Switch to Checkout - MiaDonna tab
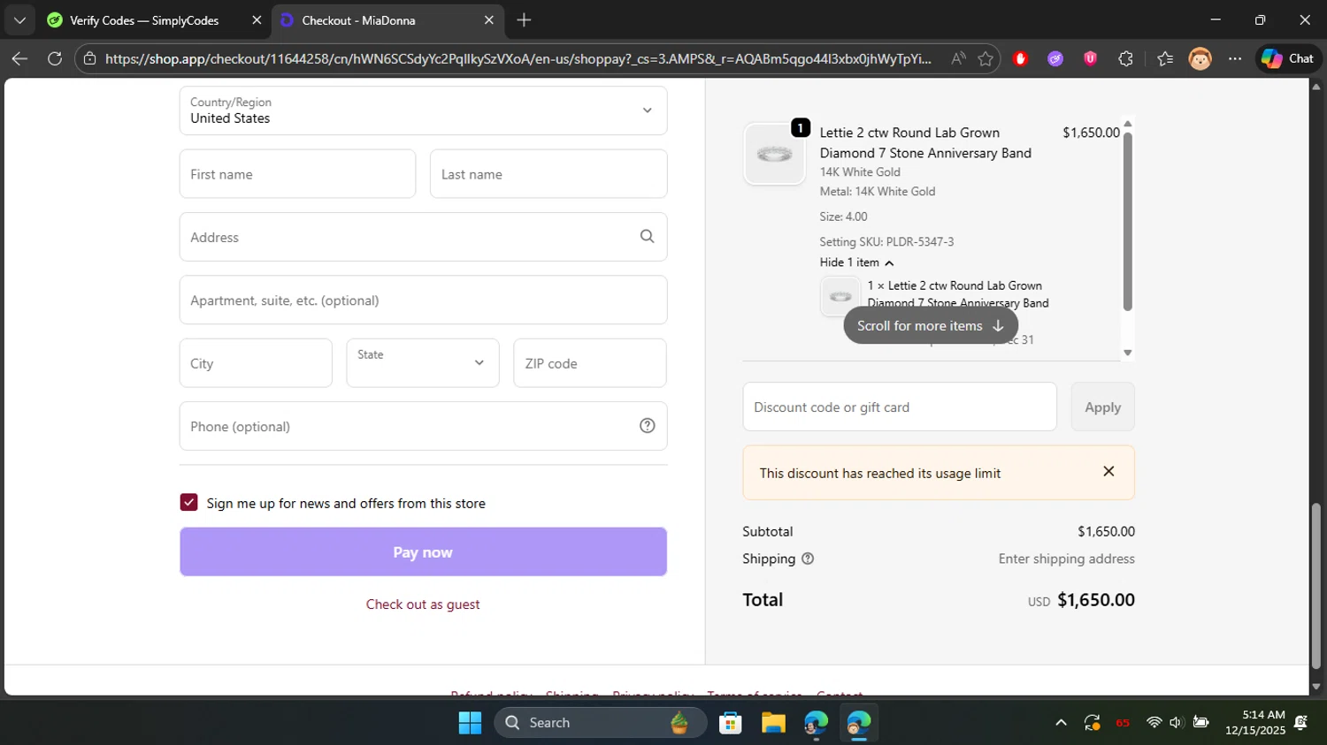 click(x=387, y=20)
